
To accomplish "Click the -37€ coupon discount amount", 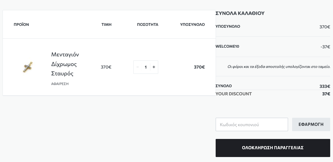I will 325,47.
